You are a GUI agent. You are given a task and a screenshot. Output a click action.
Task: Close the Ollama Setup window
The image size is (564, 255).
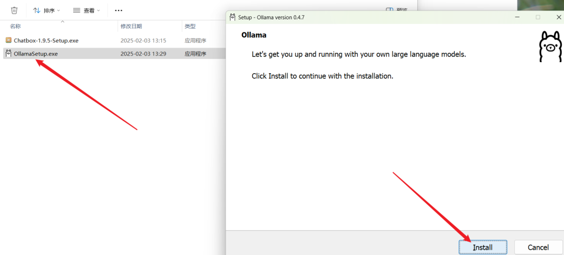point(558,17)
